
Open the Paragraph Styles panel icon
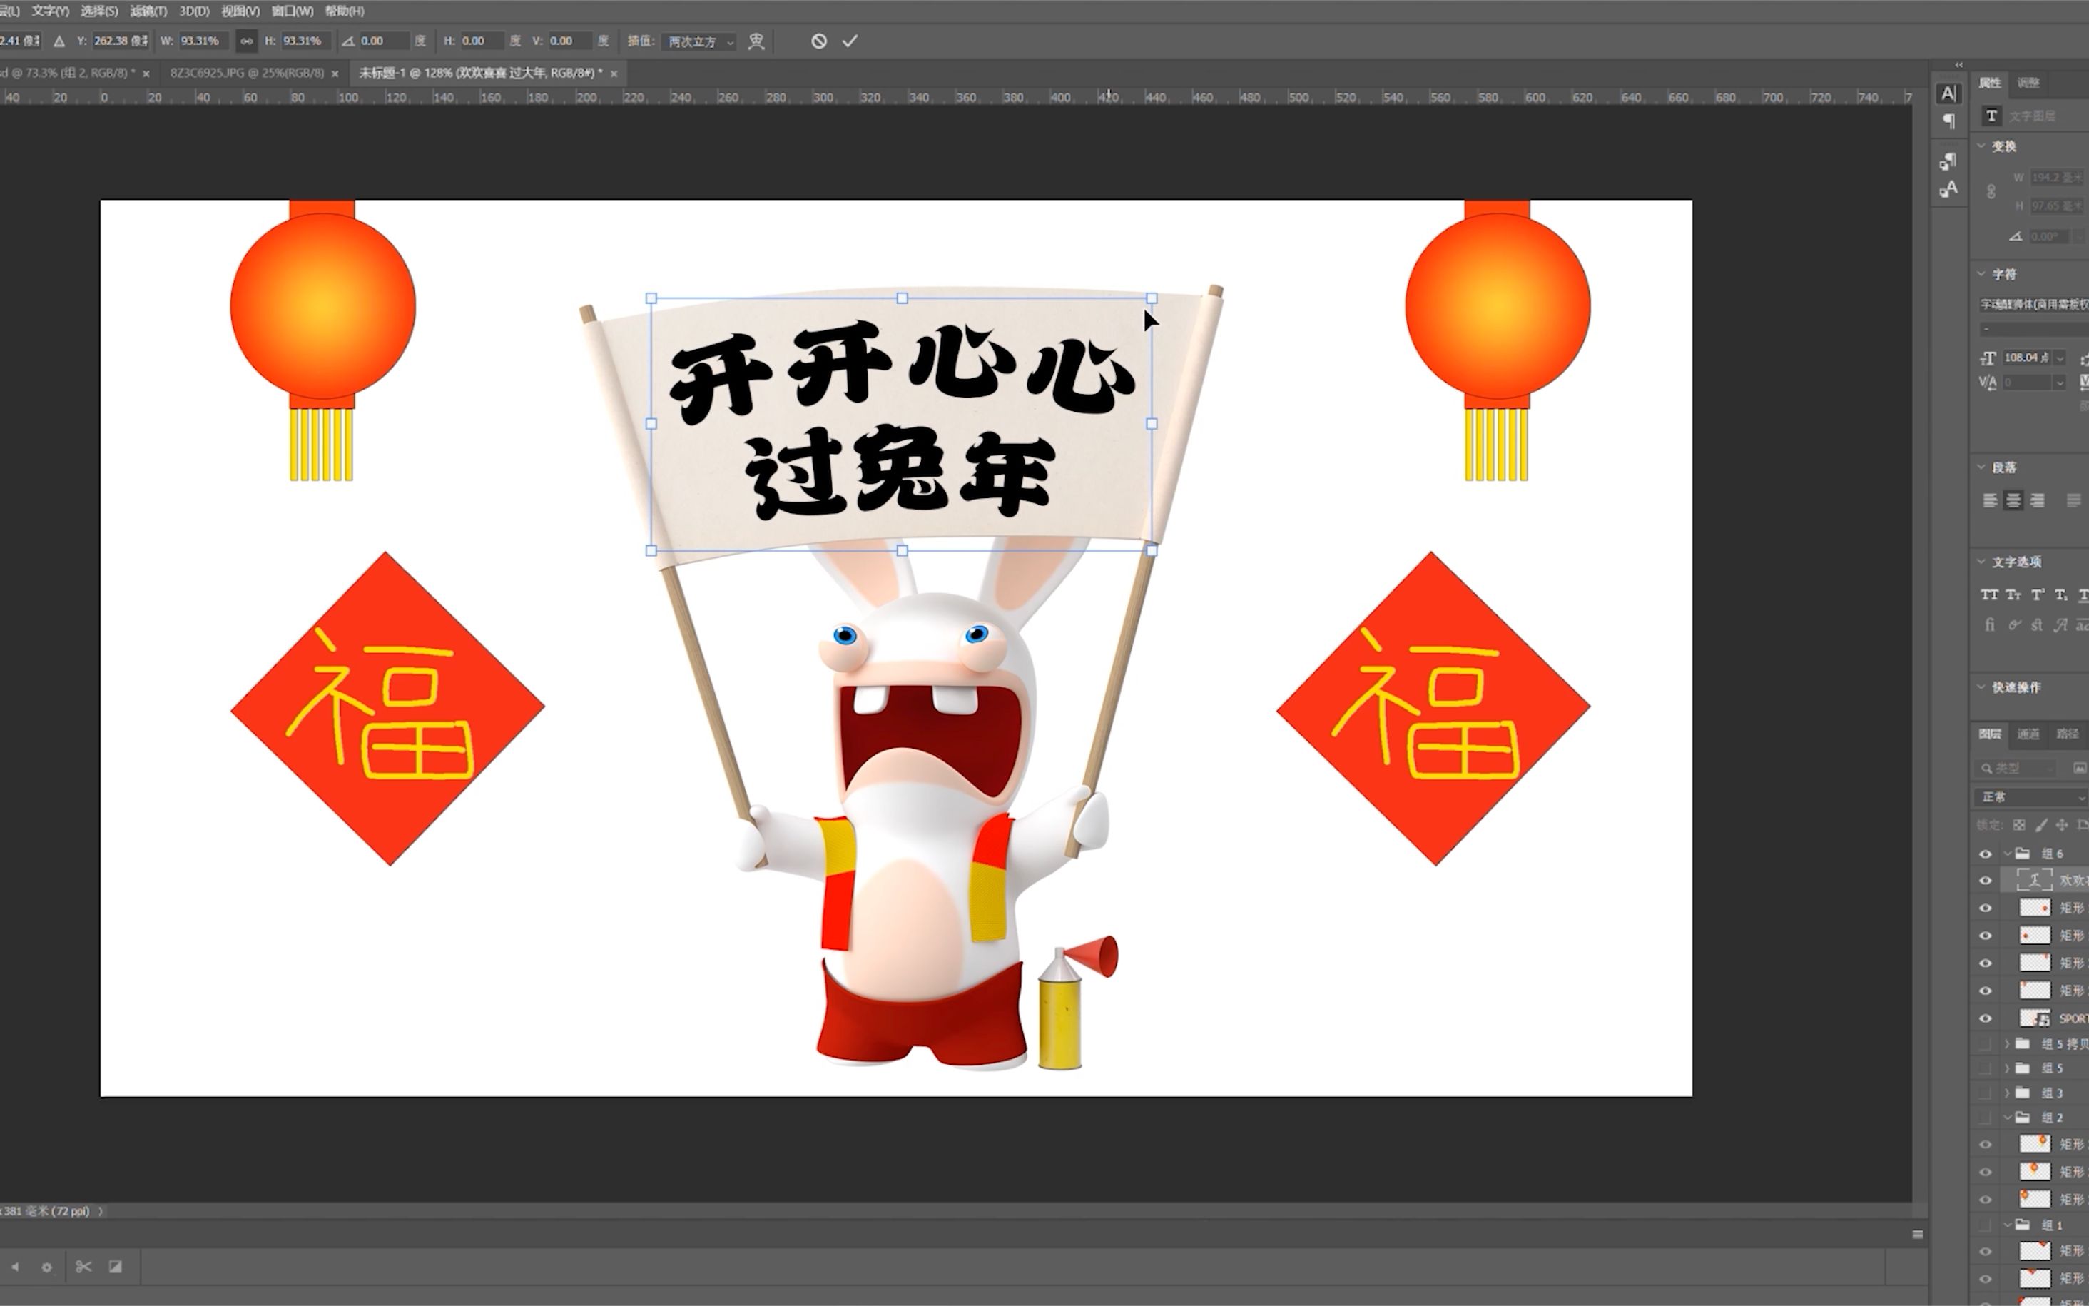[1948, 161]
